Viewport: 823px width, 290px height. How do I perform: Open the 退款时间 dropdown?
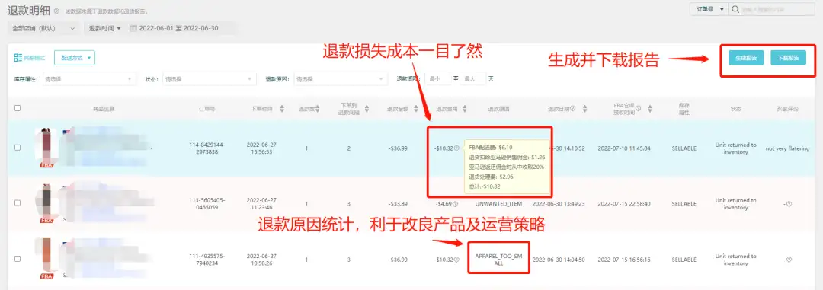point(105,28)
